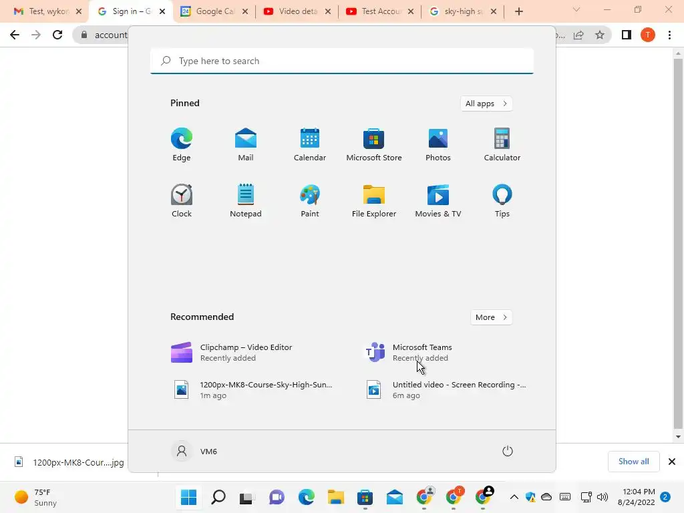Open the pinned File Explorer app
684x513 pixels.
point(374,200)
